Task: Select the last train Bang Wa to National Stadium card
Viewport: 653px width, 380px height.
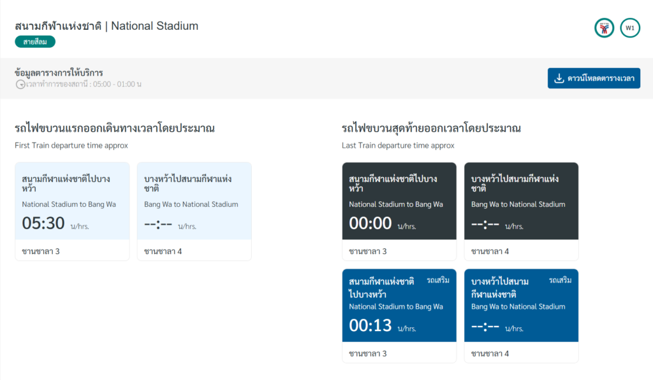Action: [522, 210]
